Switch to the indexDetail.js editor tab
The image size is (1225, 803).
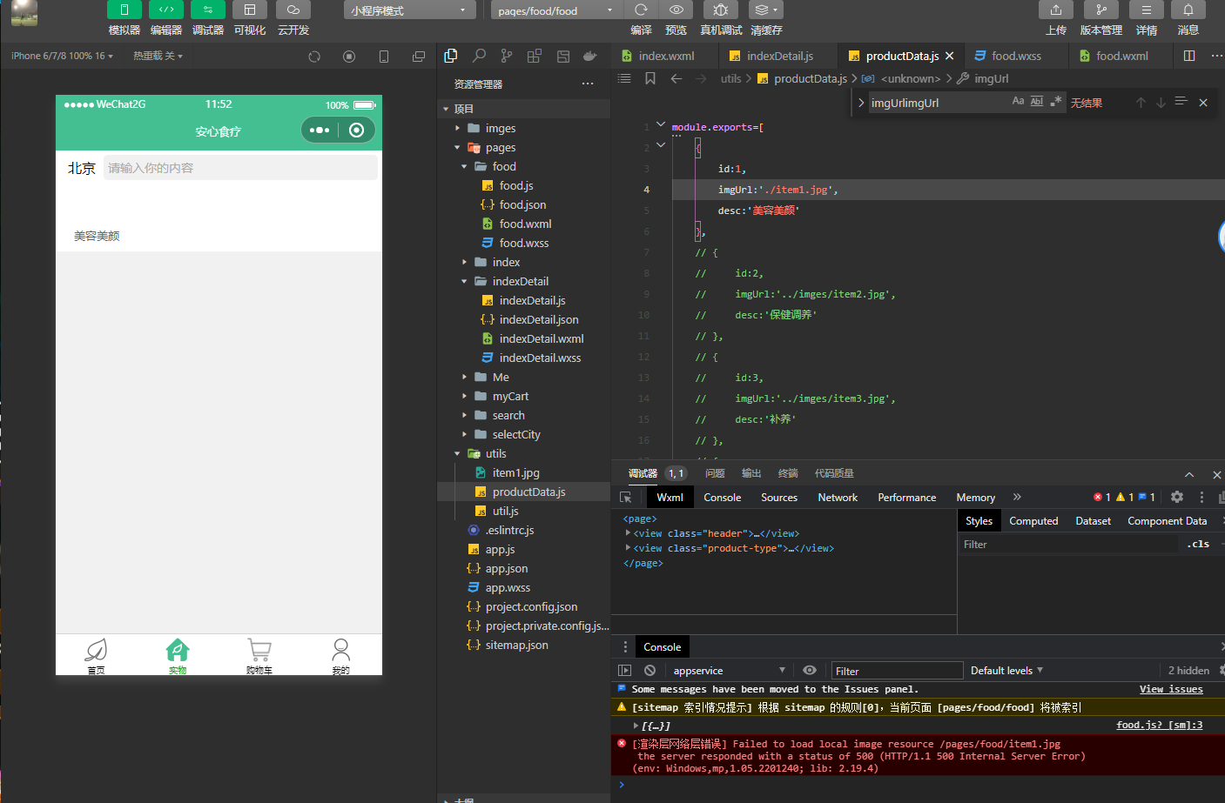tap(779, 56)
